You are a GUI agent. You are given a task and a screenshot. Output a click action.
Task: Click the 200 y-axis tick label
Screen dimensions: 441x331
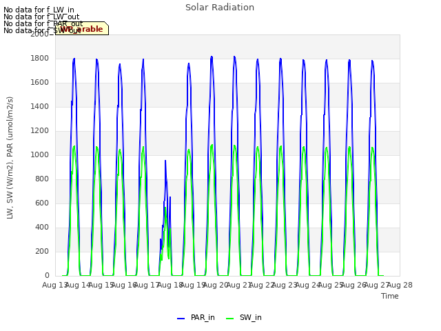pos(42,251)
